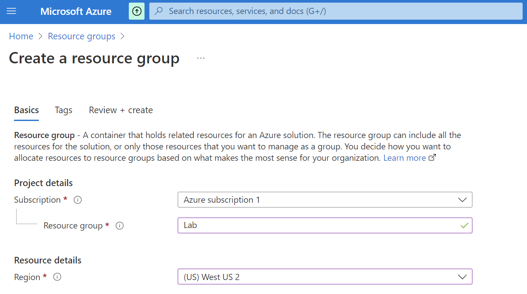Open the Basics tab
This screenshot has height=294, width=527.
(26, 110)
